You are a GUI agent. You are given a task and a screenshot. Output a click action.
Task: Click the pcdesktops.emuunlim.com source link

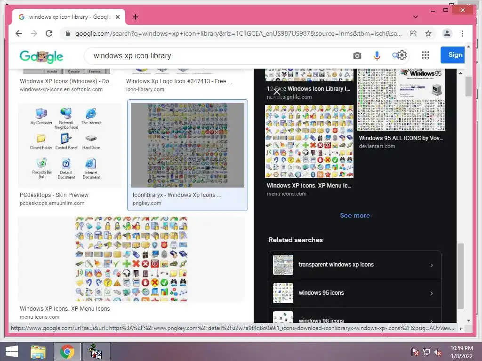tap(52, 203)
